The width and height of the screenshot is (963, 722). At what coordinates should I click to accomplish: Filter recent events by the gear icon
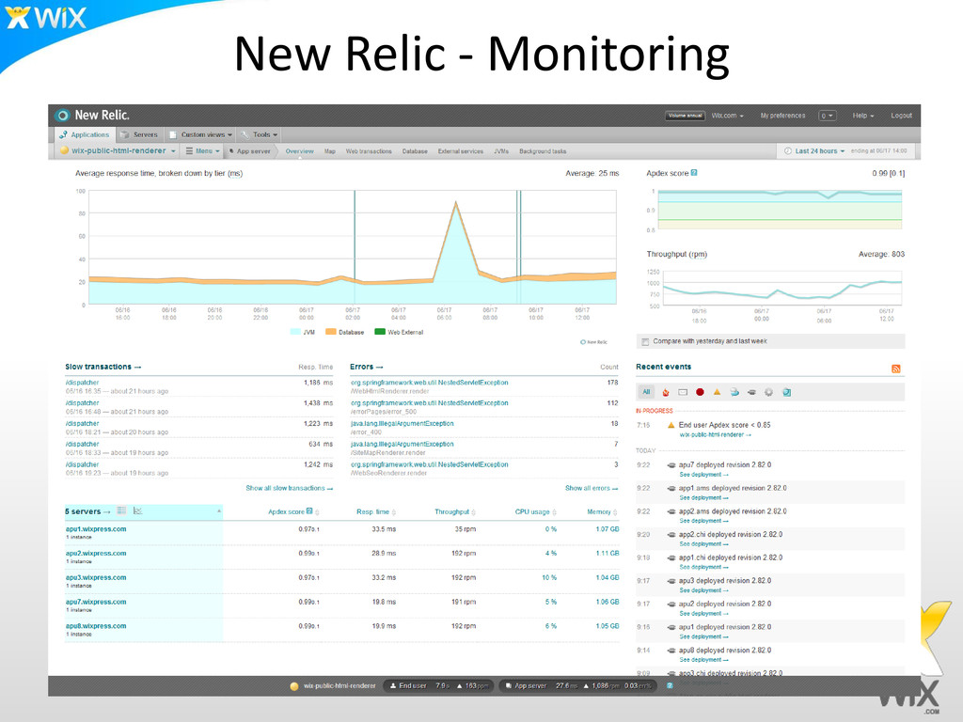tap(768, 392)
